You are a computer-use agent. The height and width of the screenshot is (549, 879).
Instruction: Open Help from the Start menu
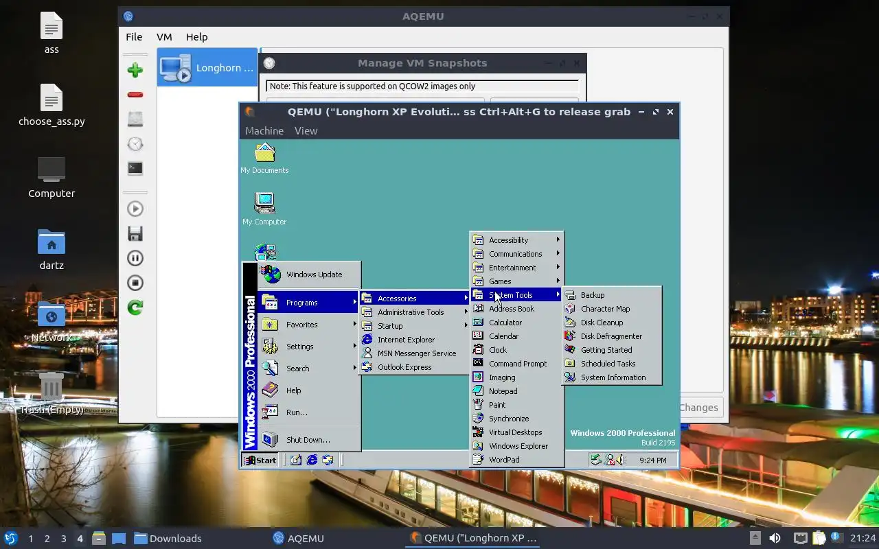(x=309, y=390)
